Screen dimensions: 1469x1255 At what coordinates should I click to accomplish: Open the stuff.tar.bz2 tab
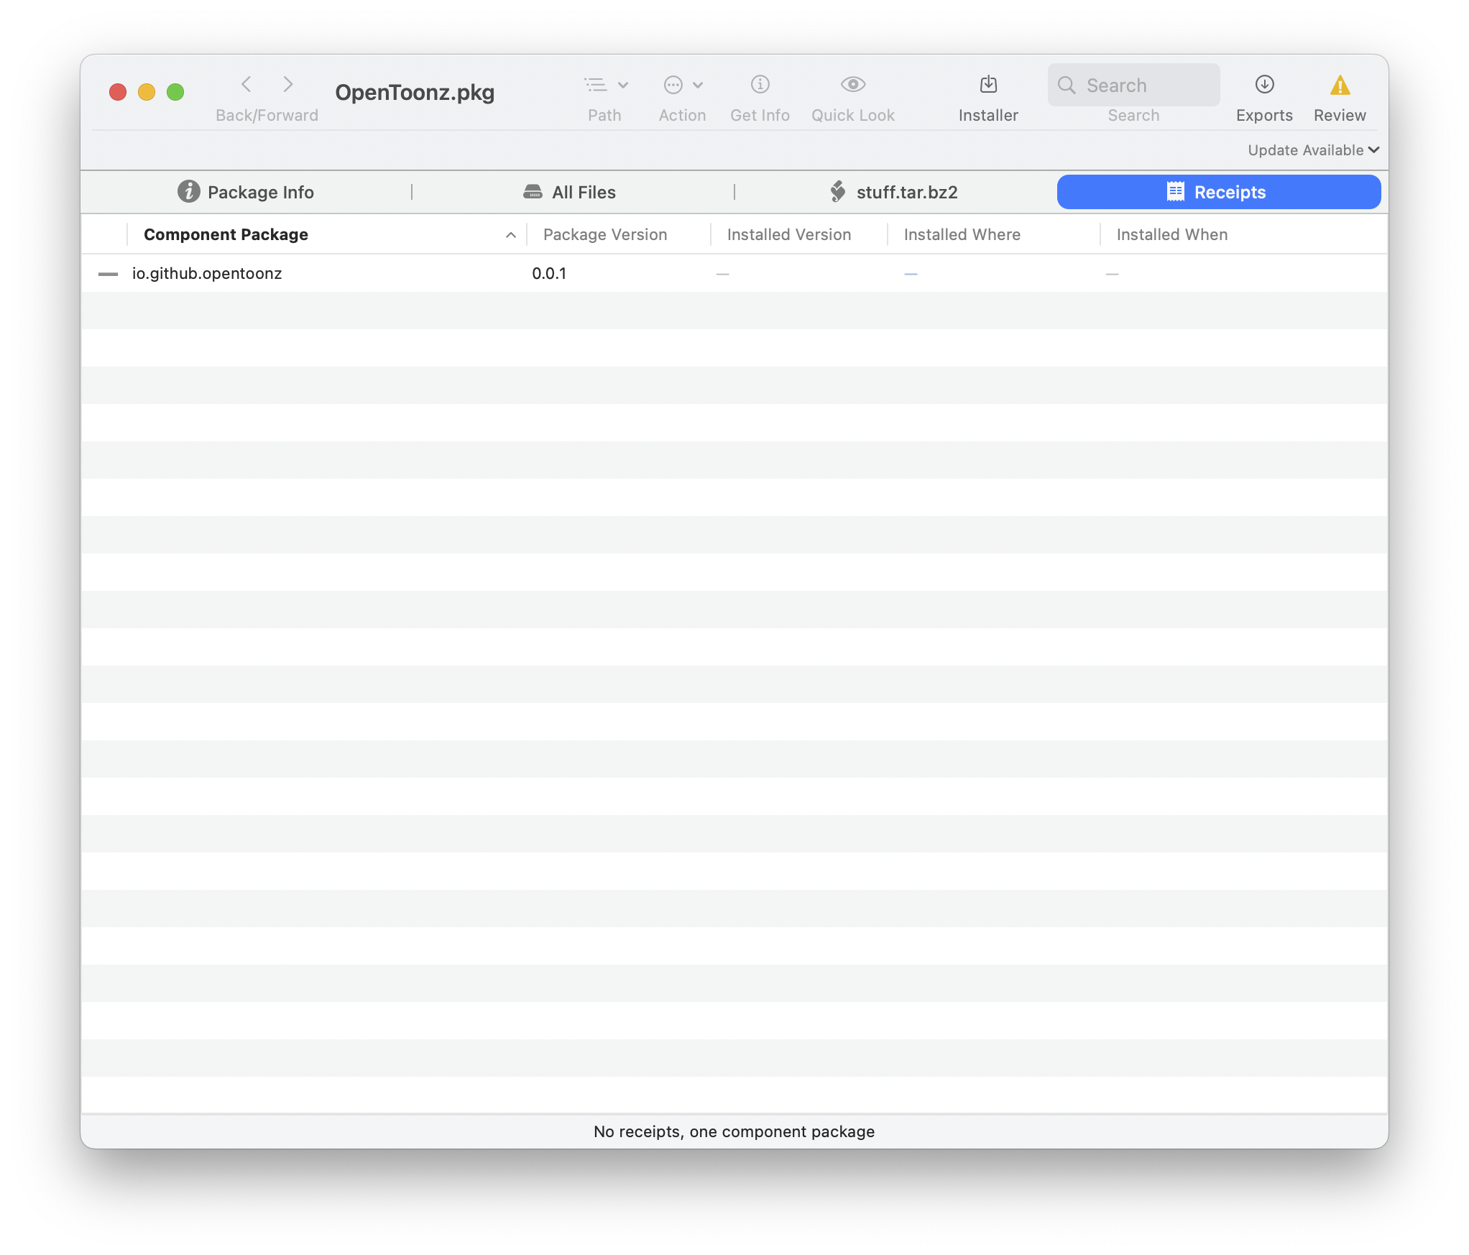pyautogui.click(x=893, y=192)
